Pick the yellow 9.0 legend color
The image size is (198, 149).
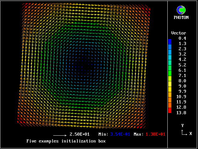[170, 86]
